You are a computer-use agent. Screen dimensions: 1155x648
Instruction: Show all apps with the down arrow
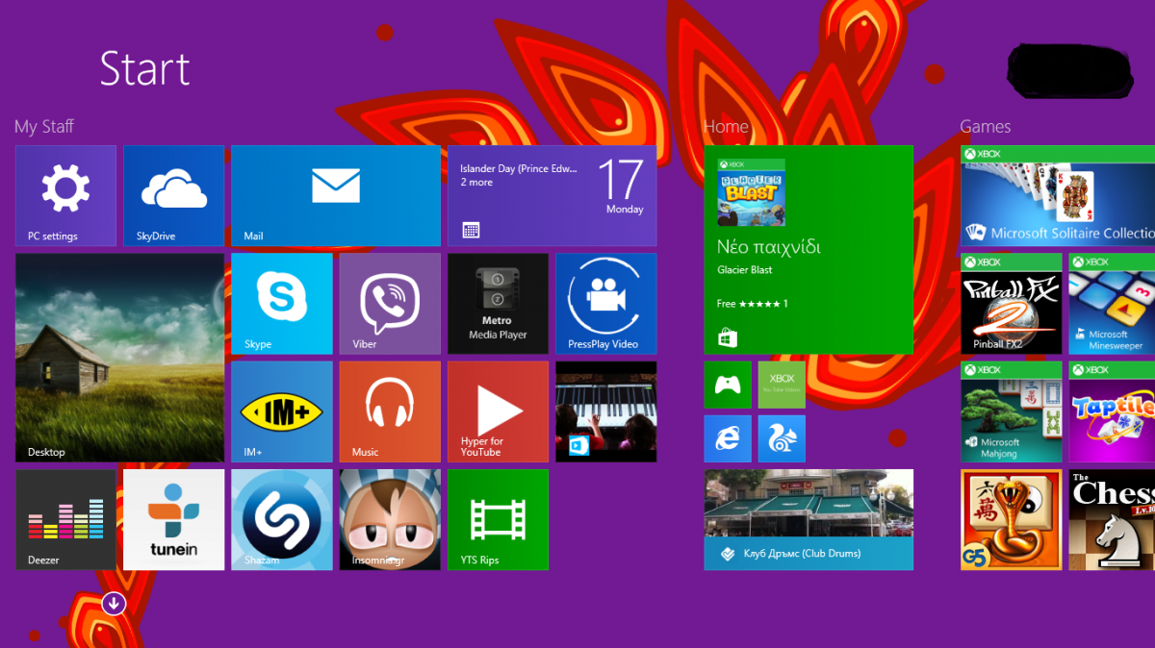click(x=114, y=604)
